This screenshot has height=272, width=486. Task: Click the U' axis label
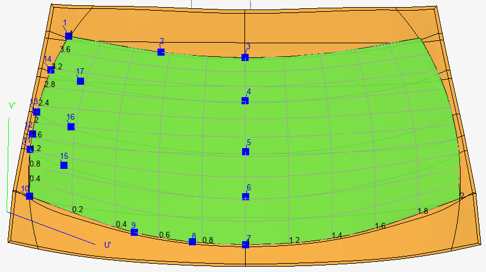[x=108, y=245]
